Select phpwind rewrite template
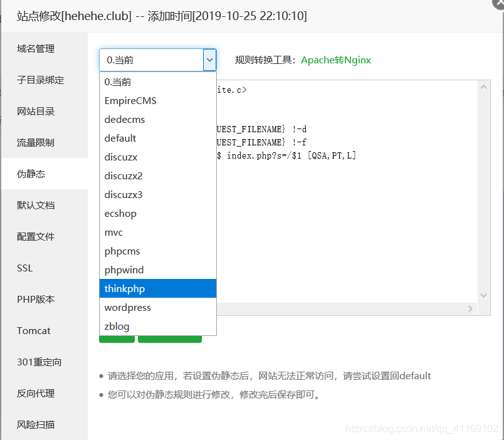The width and height of the screenshot is (504, 440). 158,270
